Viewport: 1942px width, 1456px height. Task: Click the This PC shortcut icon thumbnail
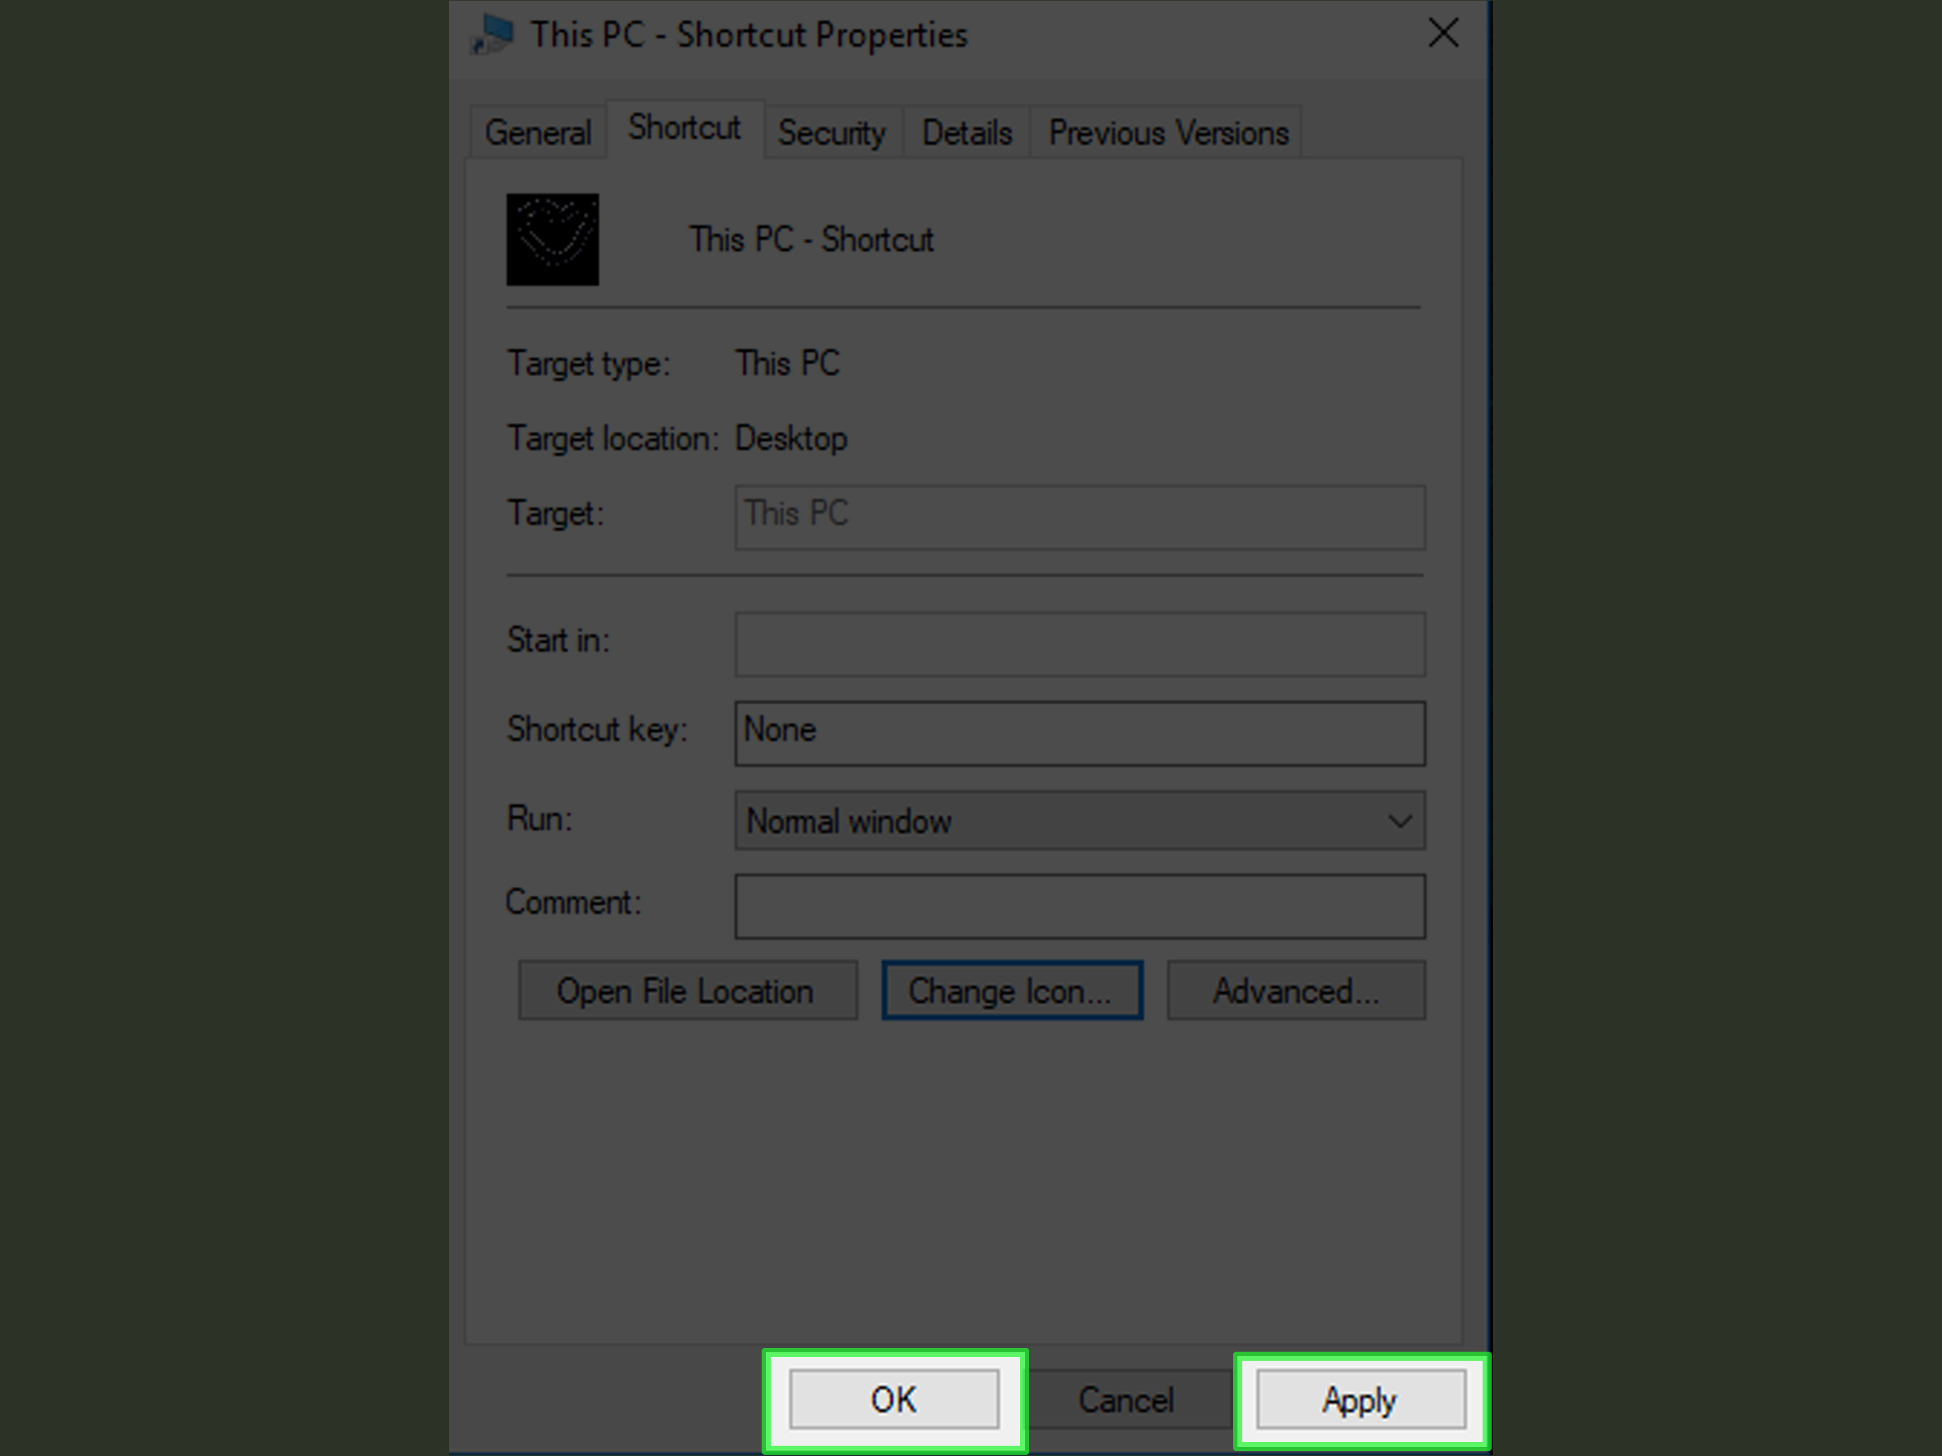pyautogui.click(x=552, y=240)
